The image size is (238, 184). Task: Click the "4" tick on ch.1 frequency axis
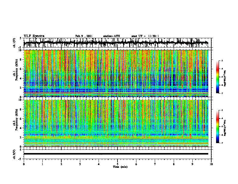point(21,78)
